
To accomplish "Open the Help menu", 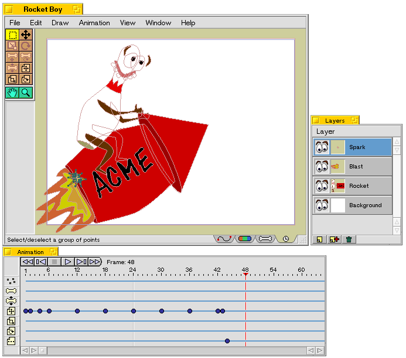I will (188, 23).
